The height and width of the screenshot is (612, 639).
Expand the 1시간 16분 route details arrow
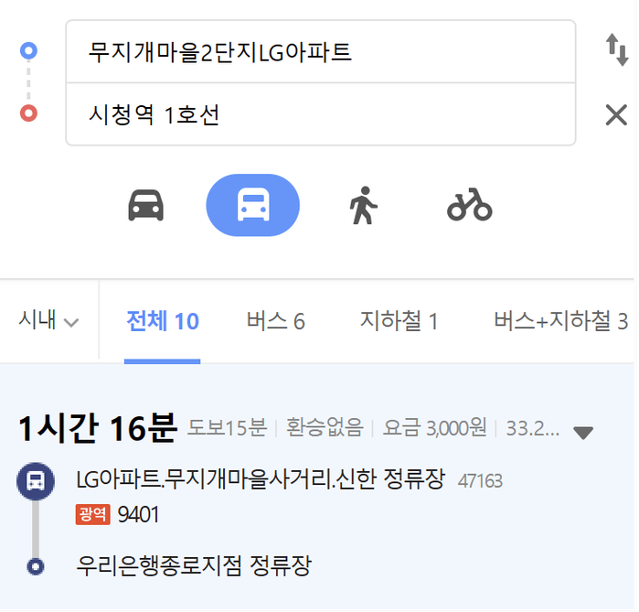point(582,432)
